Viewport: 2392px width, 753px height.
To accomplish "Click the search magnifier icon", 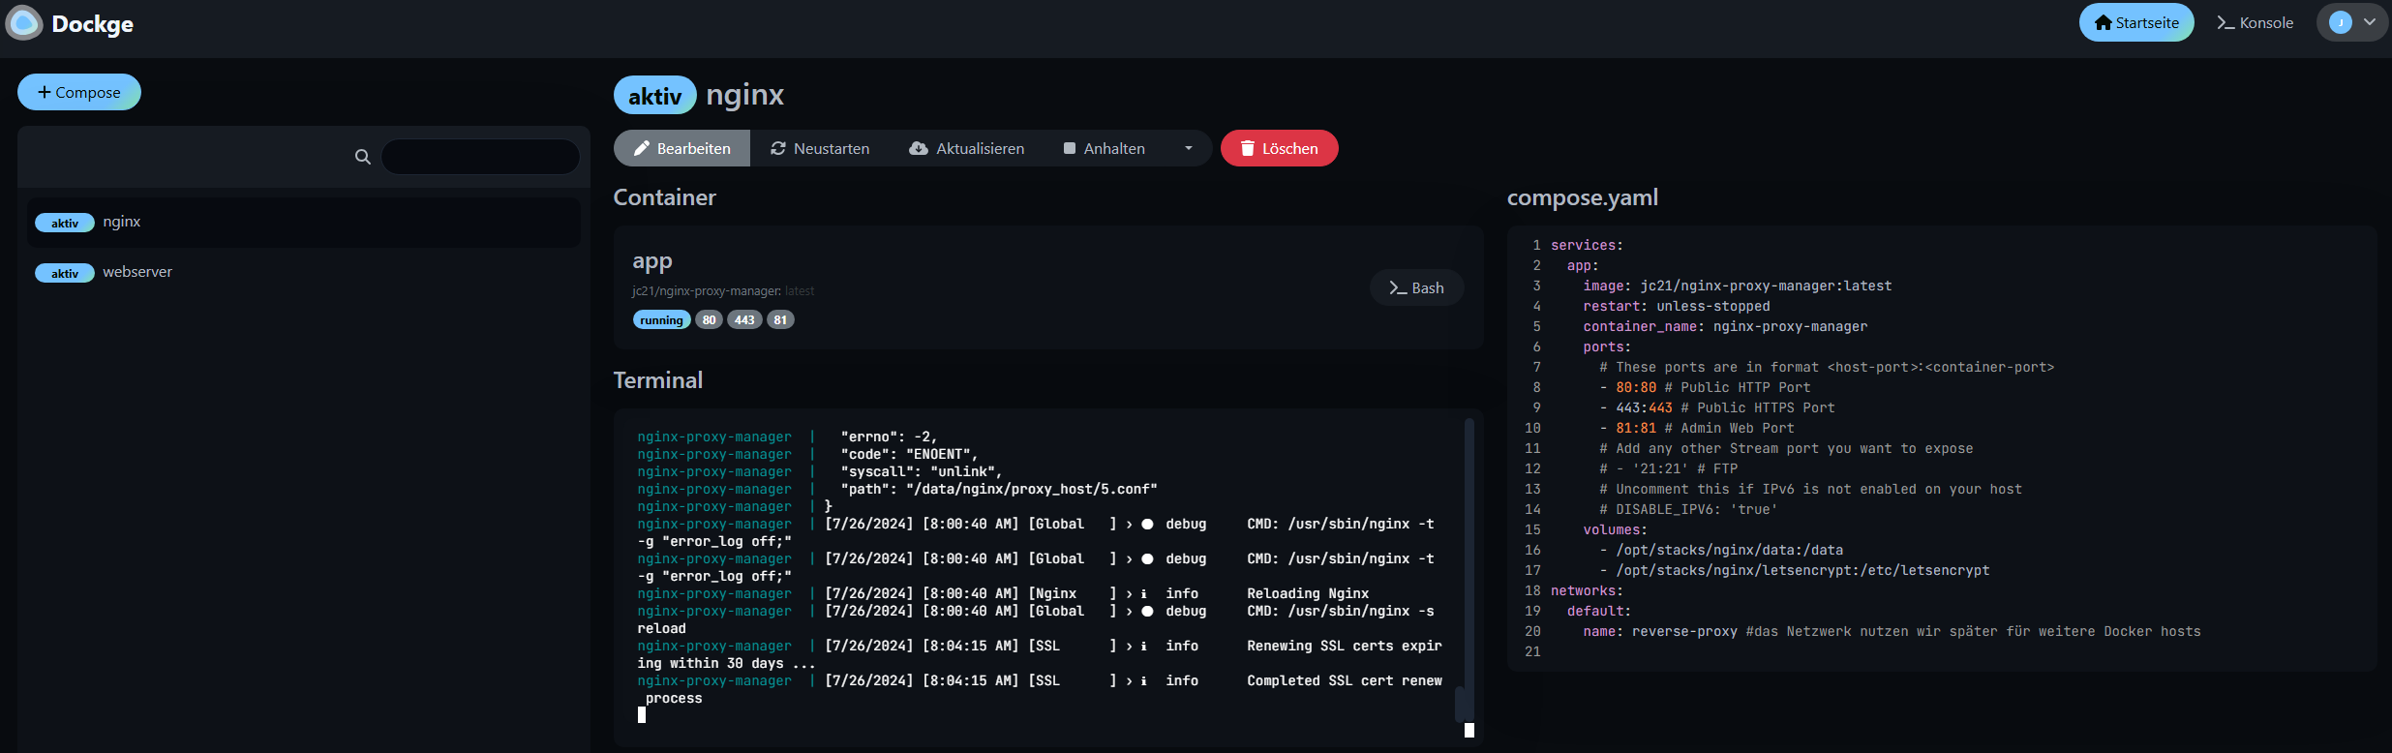I will point(363,156).
